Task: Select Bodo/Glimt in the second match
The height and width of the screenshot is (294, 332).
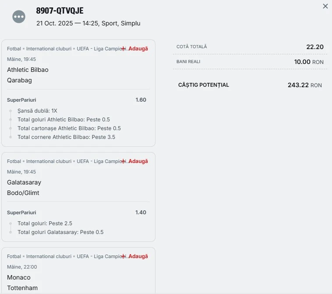Action: pos(23,193)
